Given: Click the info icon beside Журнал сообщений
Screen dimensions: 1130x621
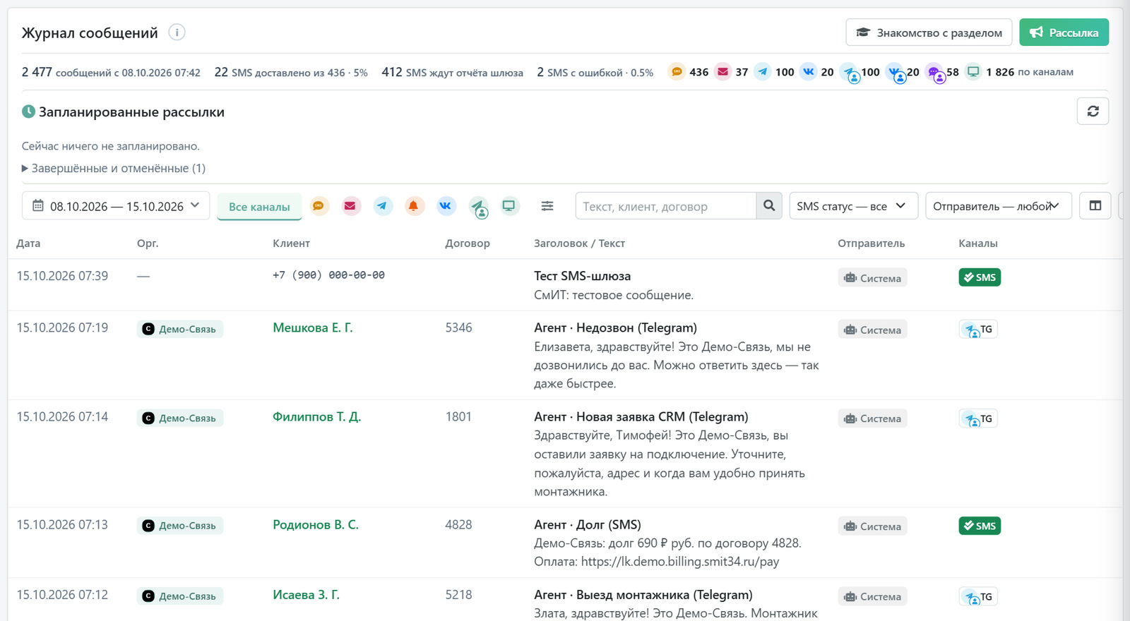Looking at the screenshot, I should coord(177,32).
